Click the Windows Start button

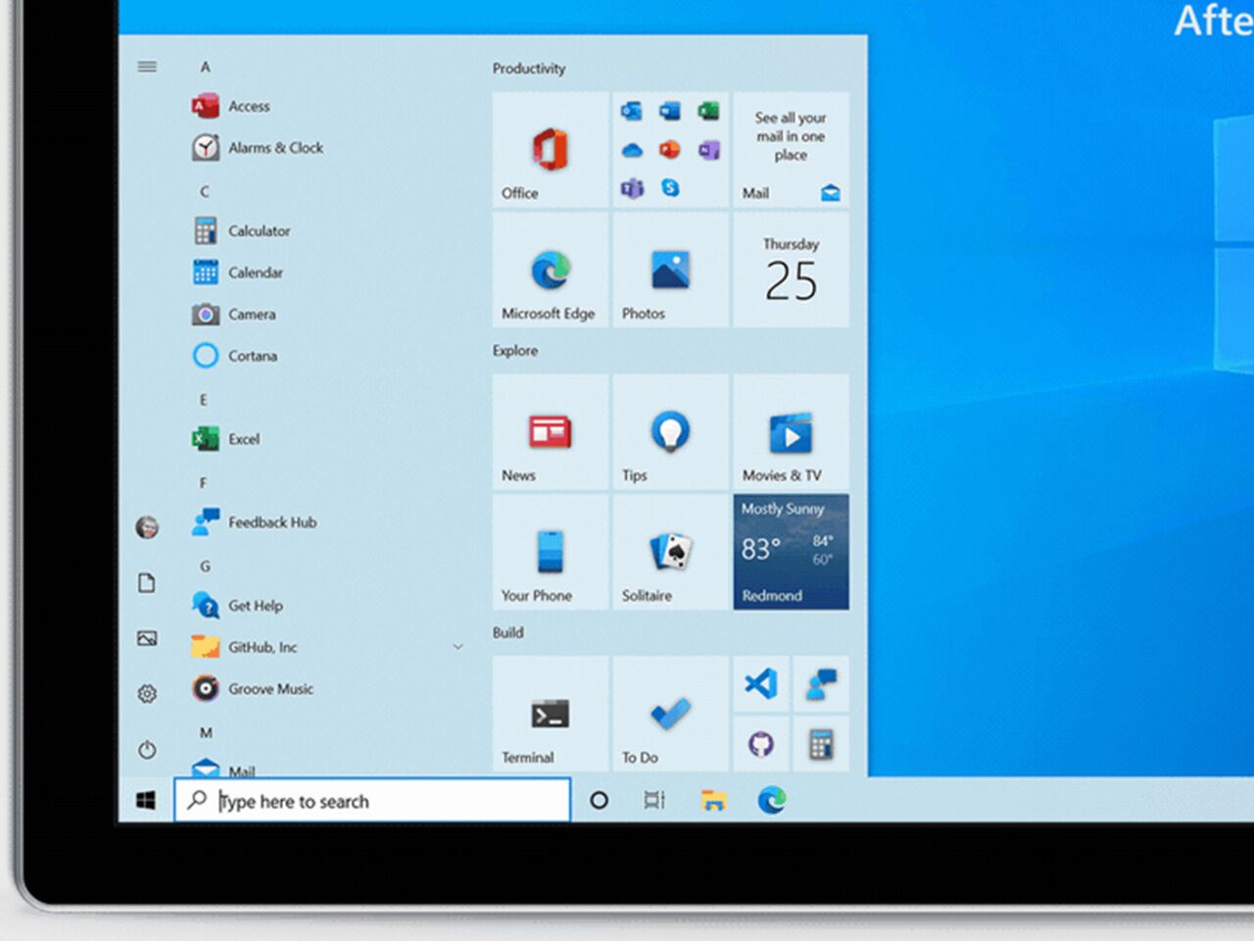[x=146, y=801]
